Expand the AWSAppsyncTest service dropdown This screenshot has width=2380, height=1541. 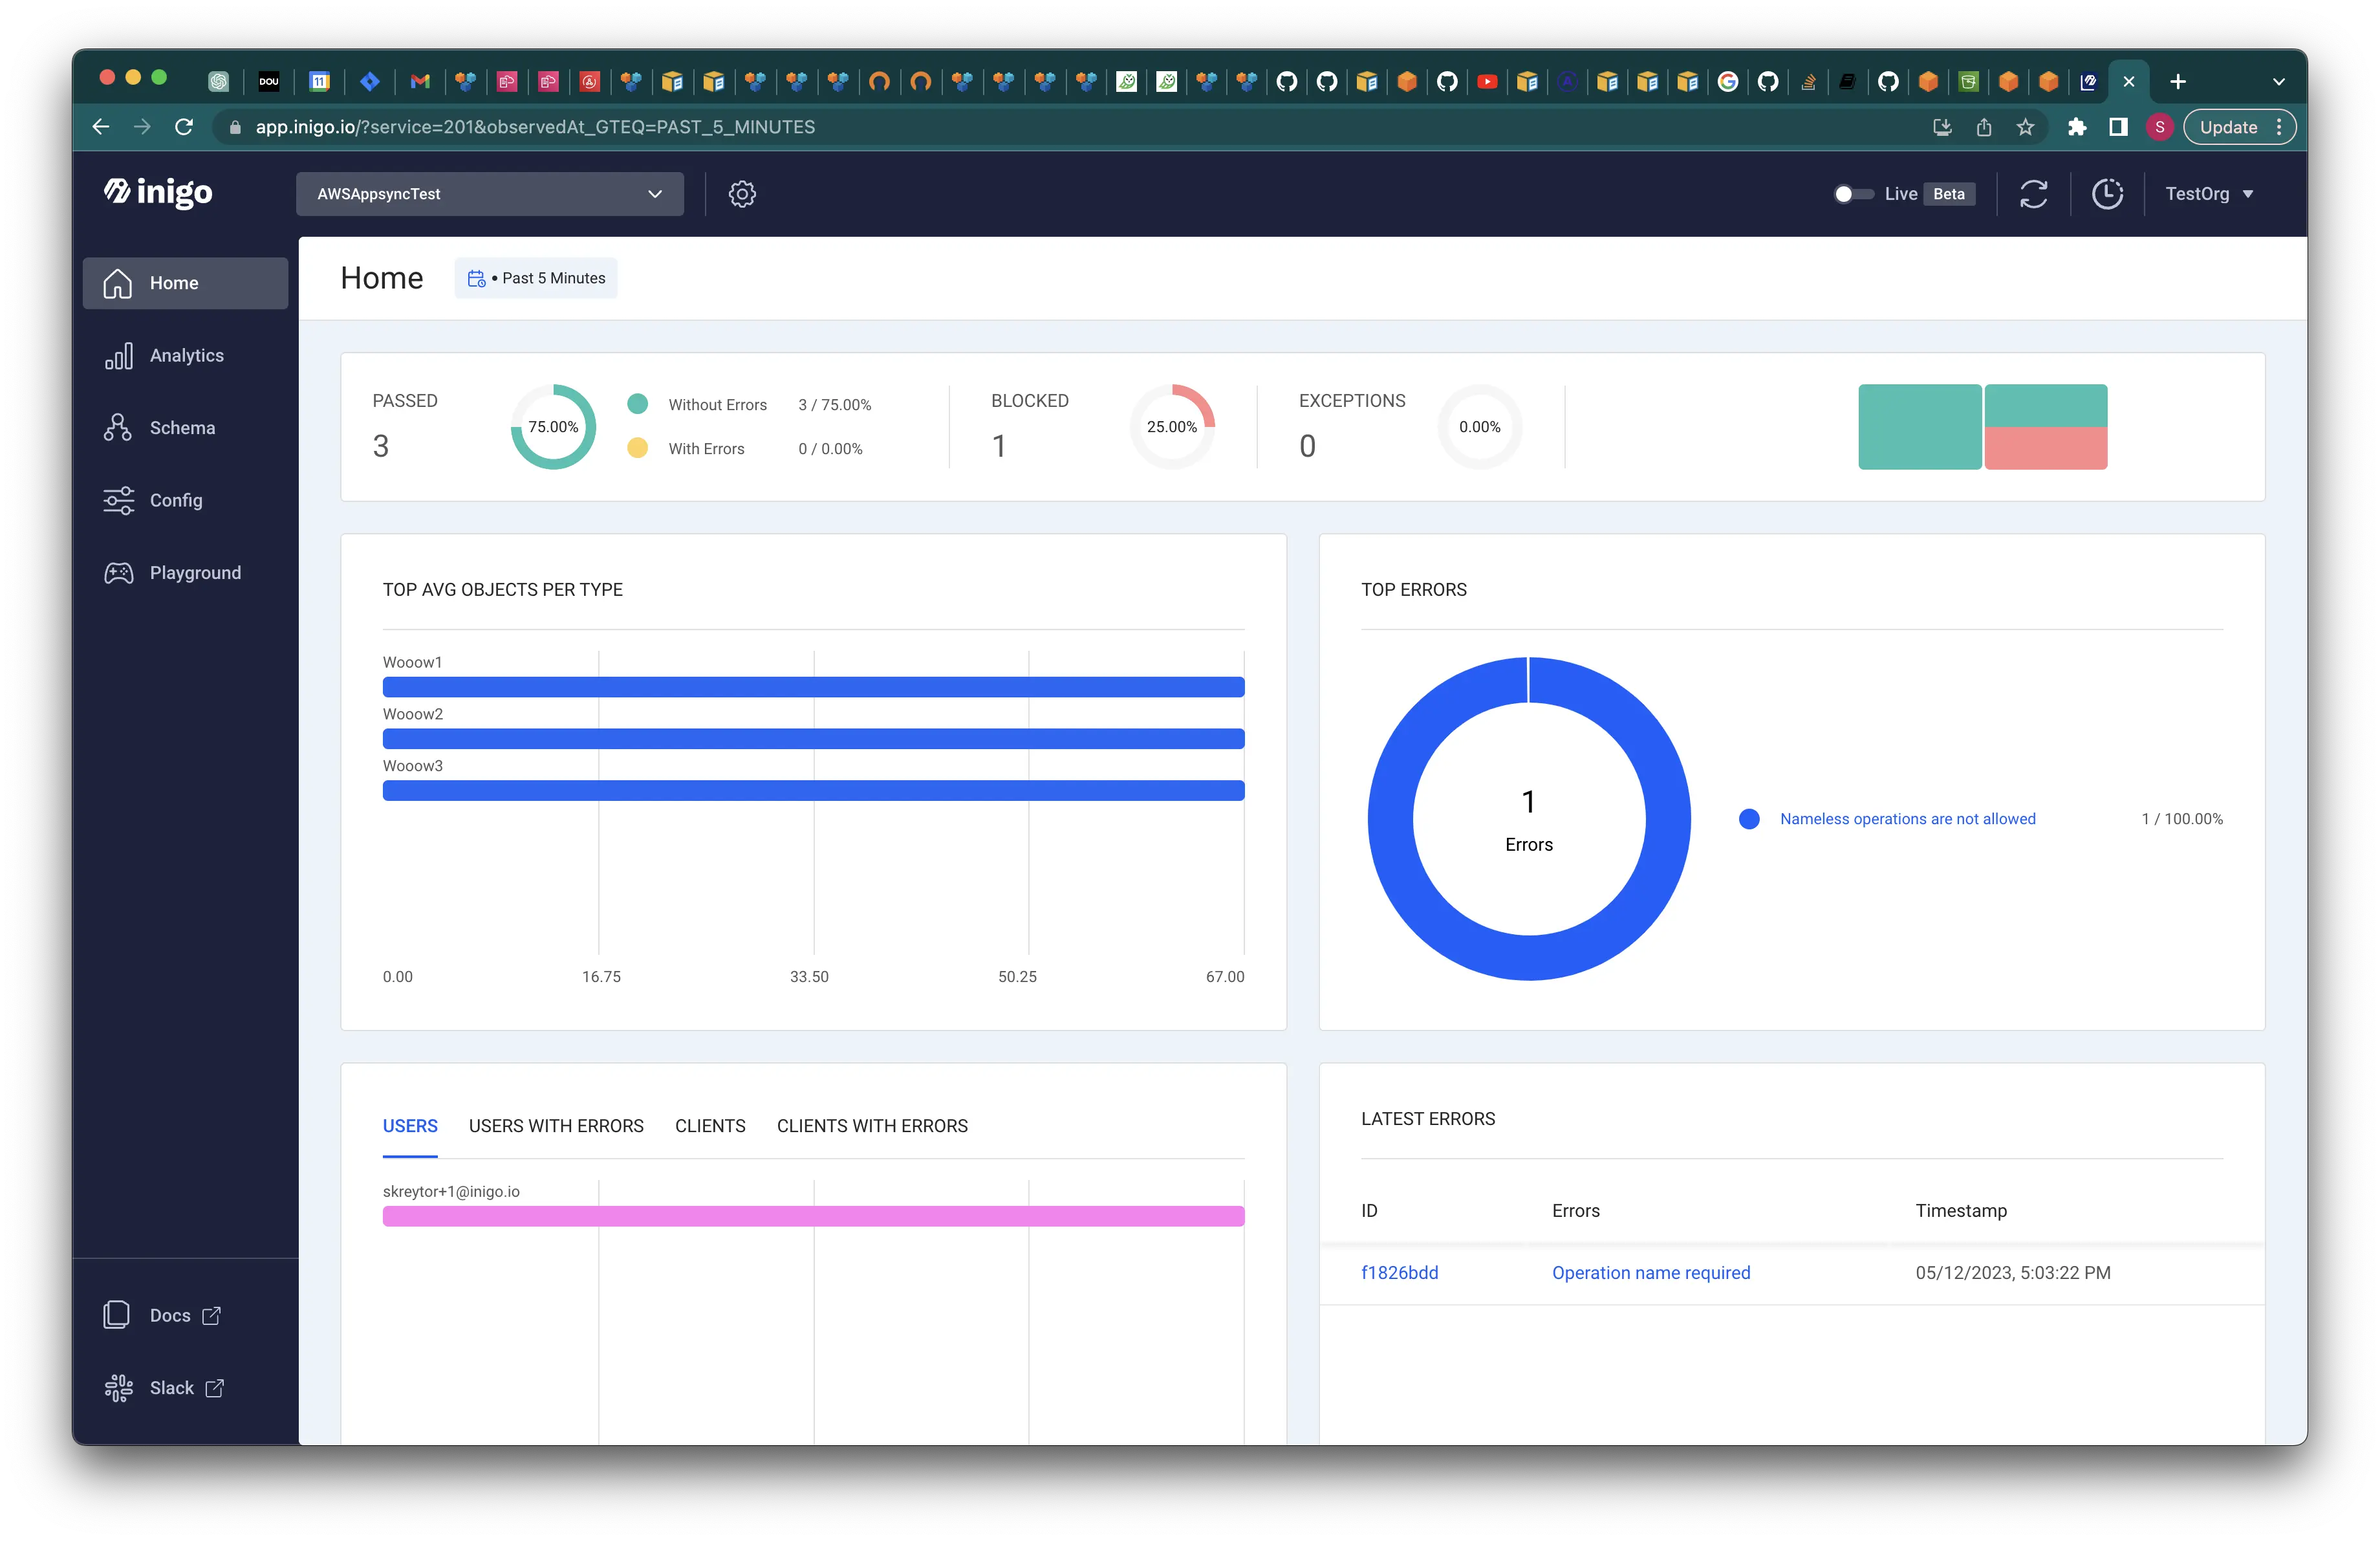(x=490, y=194)
